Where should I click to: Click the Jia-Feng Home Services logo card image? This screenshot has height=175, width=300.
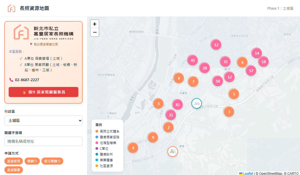44,32
